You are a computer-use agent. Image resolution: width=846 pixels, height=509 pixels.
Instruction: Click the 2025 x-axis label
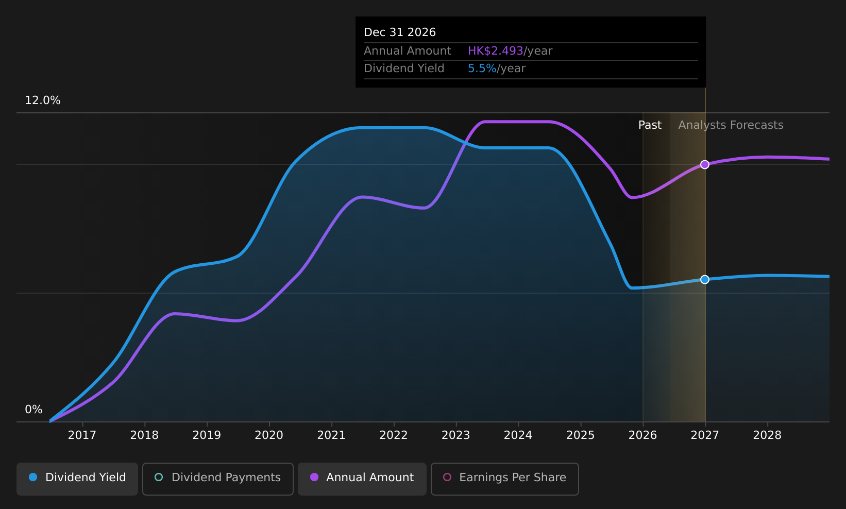pyautogui.click(x=581, y=435)
